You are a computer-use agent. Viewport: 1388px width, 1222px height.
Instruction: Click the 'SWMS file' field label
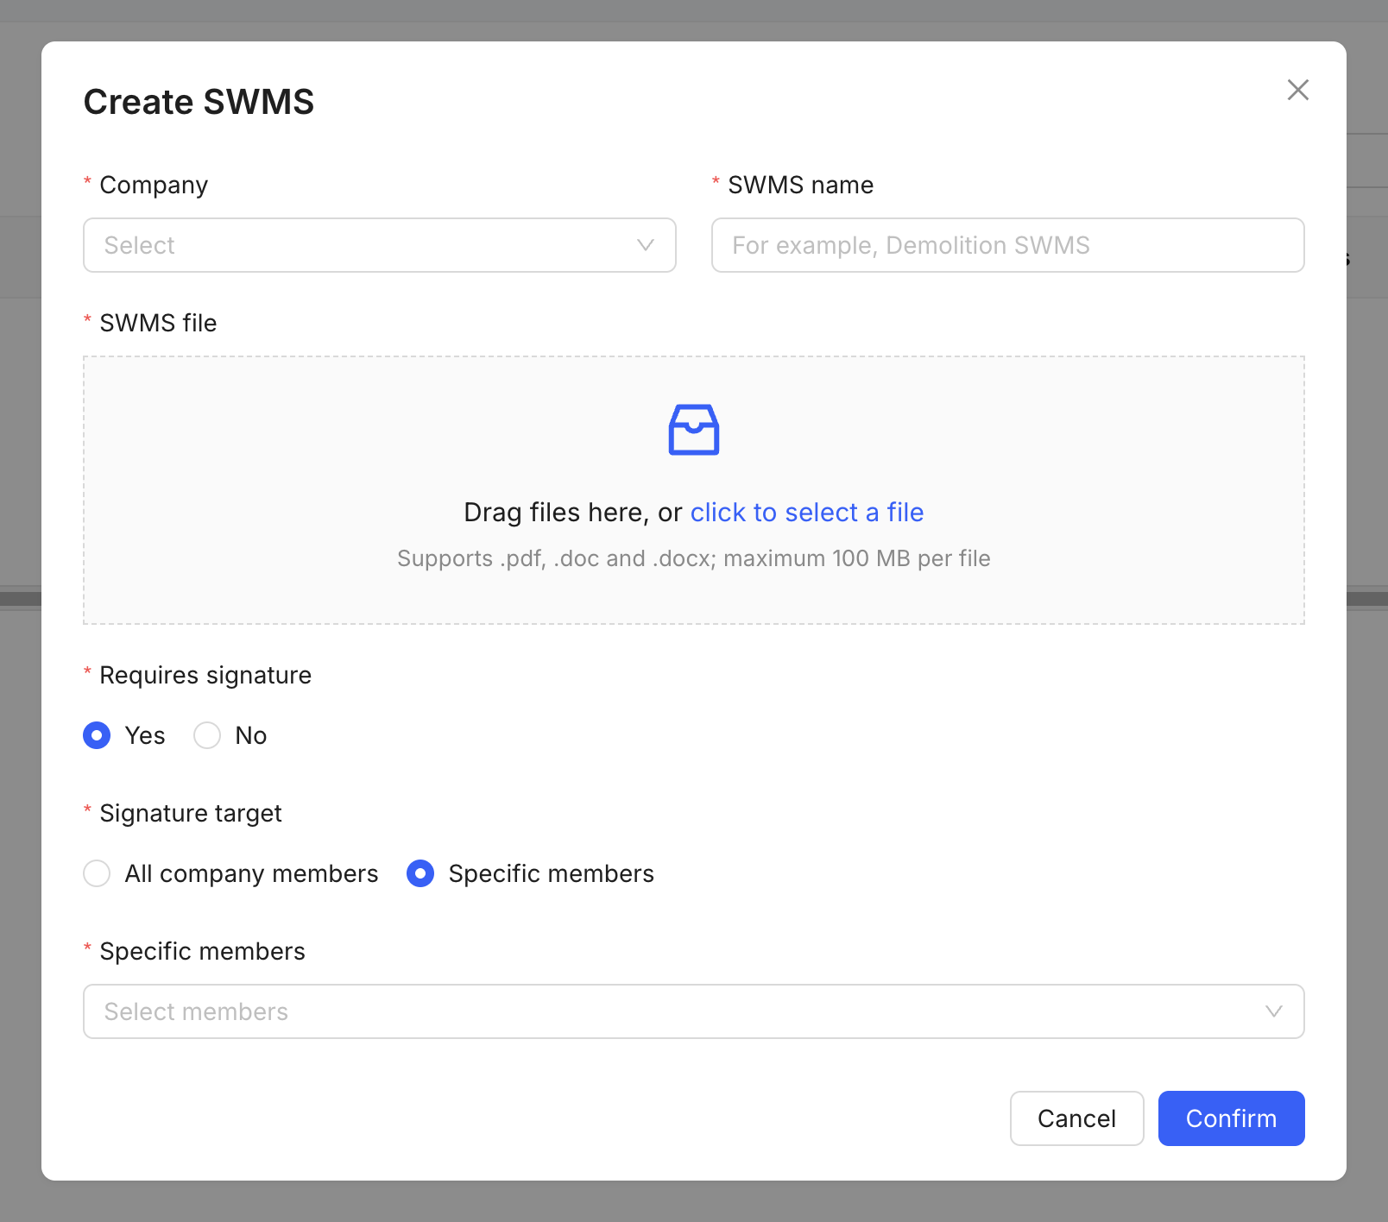click(158, 323)
